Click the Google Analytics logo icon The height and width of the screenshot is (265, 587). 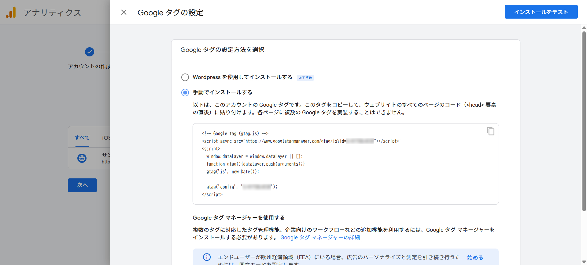(x=11, y=13)
